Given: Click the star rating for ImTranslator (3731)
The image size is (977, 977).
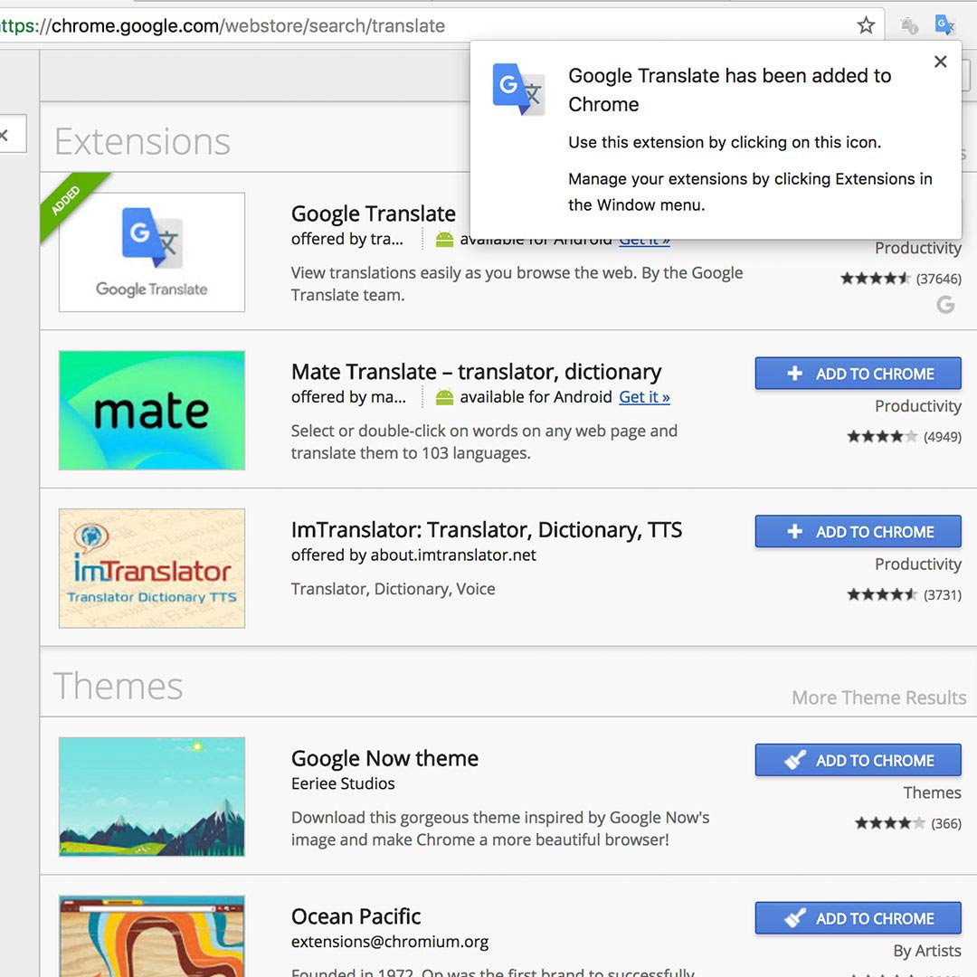Looking at the screenshot, I should [x=882, y=594].
